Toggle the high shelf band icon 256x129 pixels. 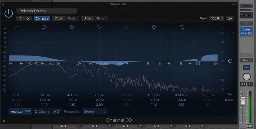(x=181, y=27)
